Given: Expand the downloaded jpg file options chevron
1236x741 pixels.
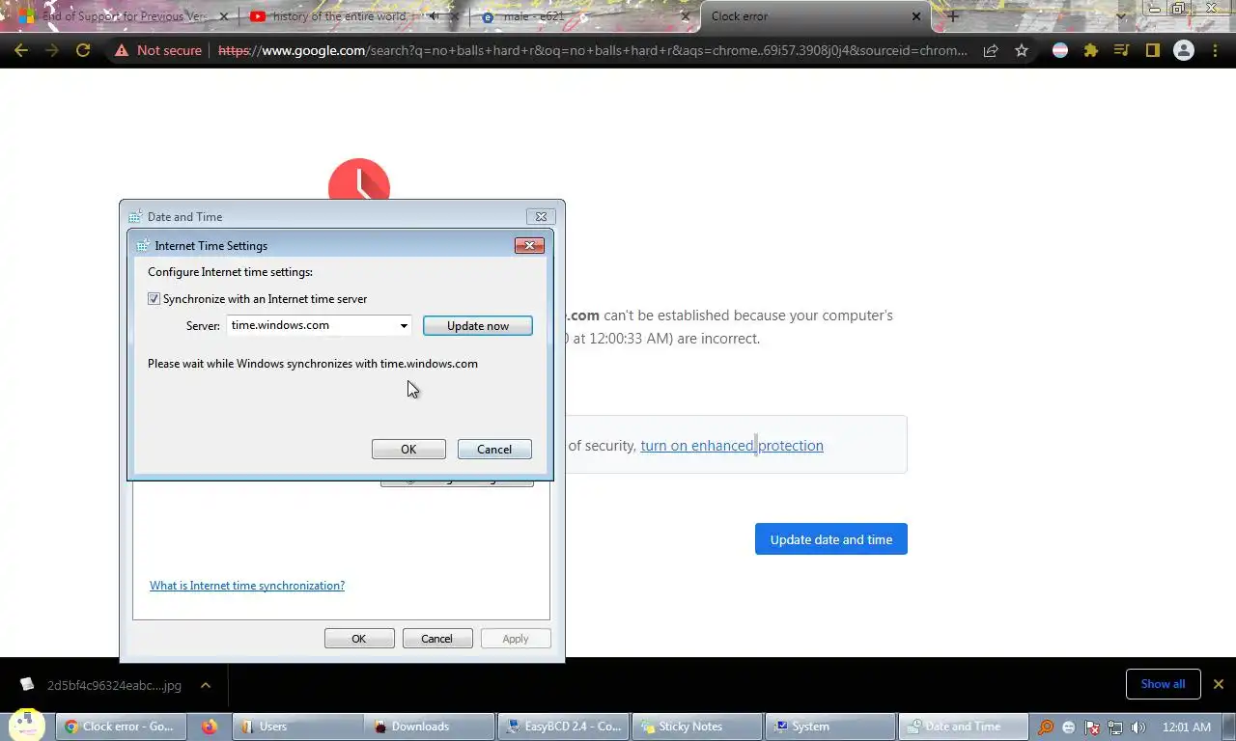Looking at the screenshot, I should 206,685.
